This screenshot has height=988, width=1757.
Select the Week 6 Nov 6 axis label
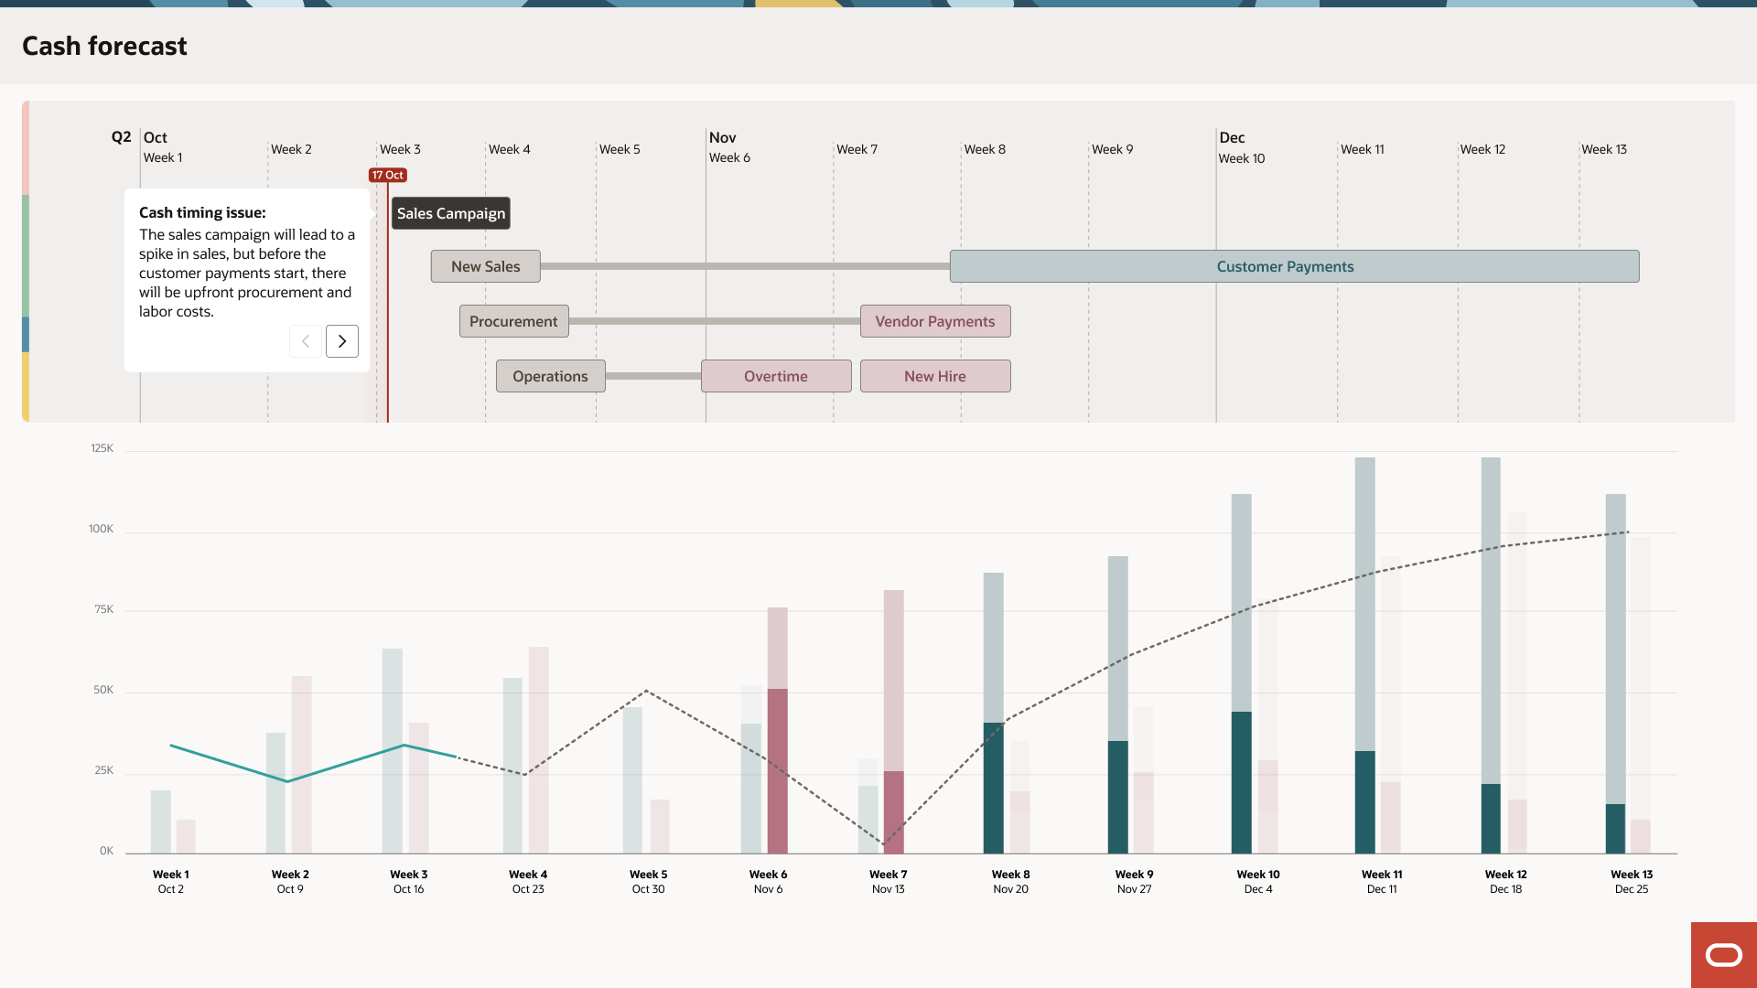pyautogui.click(x=768, y=881)
